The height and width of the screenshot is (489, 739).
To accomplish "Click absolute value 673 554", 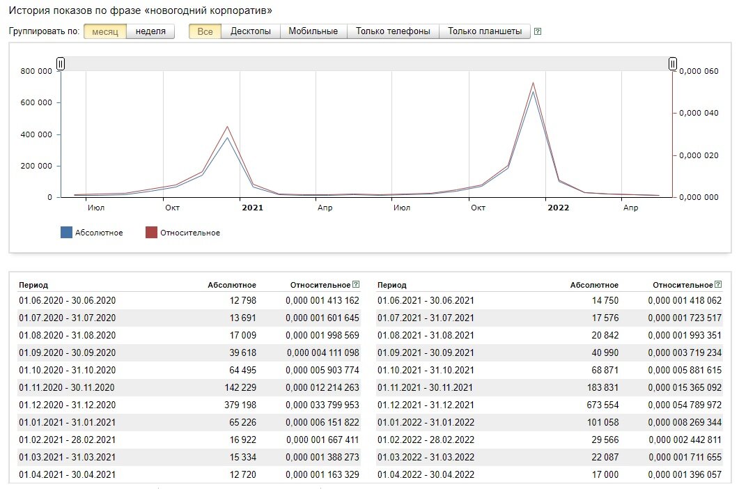I will coord(602,405).
